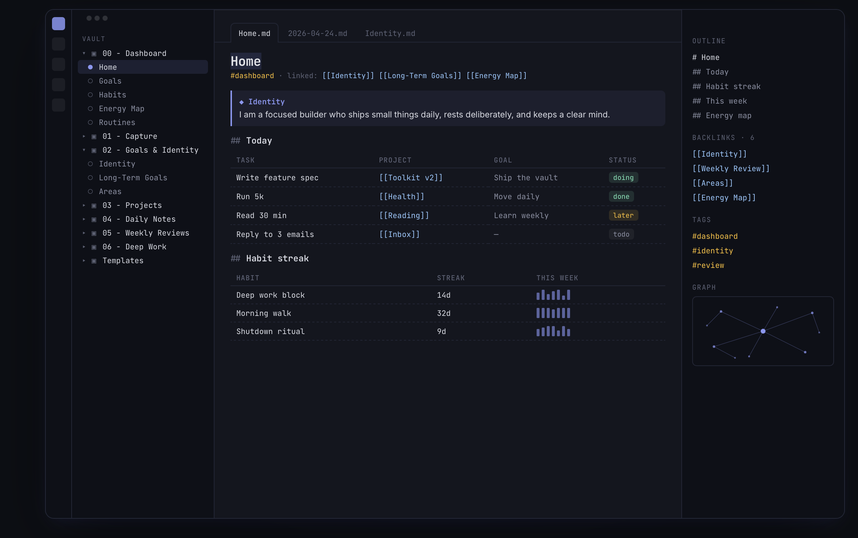The width and height of the screenshot is (858, 538).
Task: Jump to ## This week in outline
Action: pos(719,101)
